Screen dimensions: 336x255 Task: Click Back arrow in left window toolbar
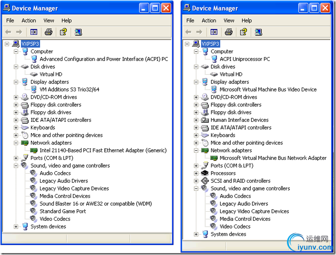click(x=8, y=32)
